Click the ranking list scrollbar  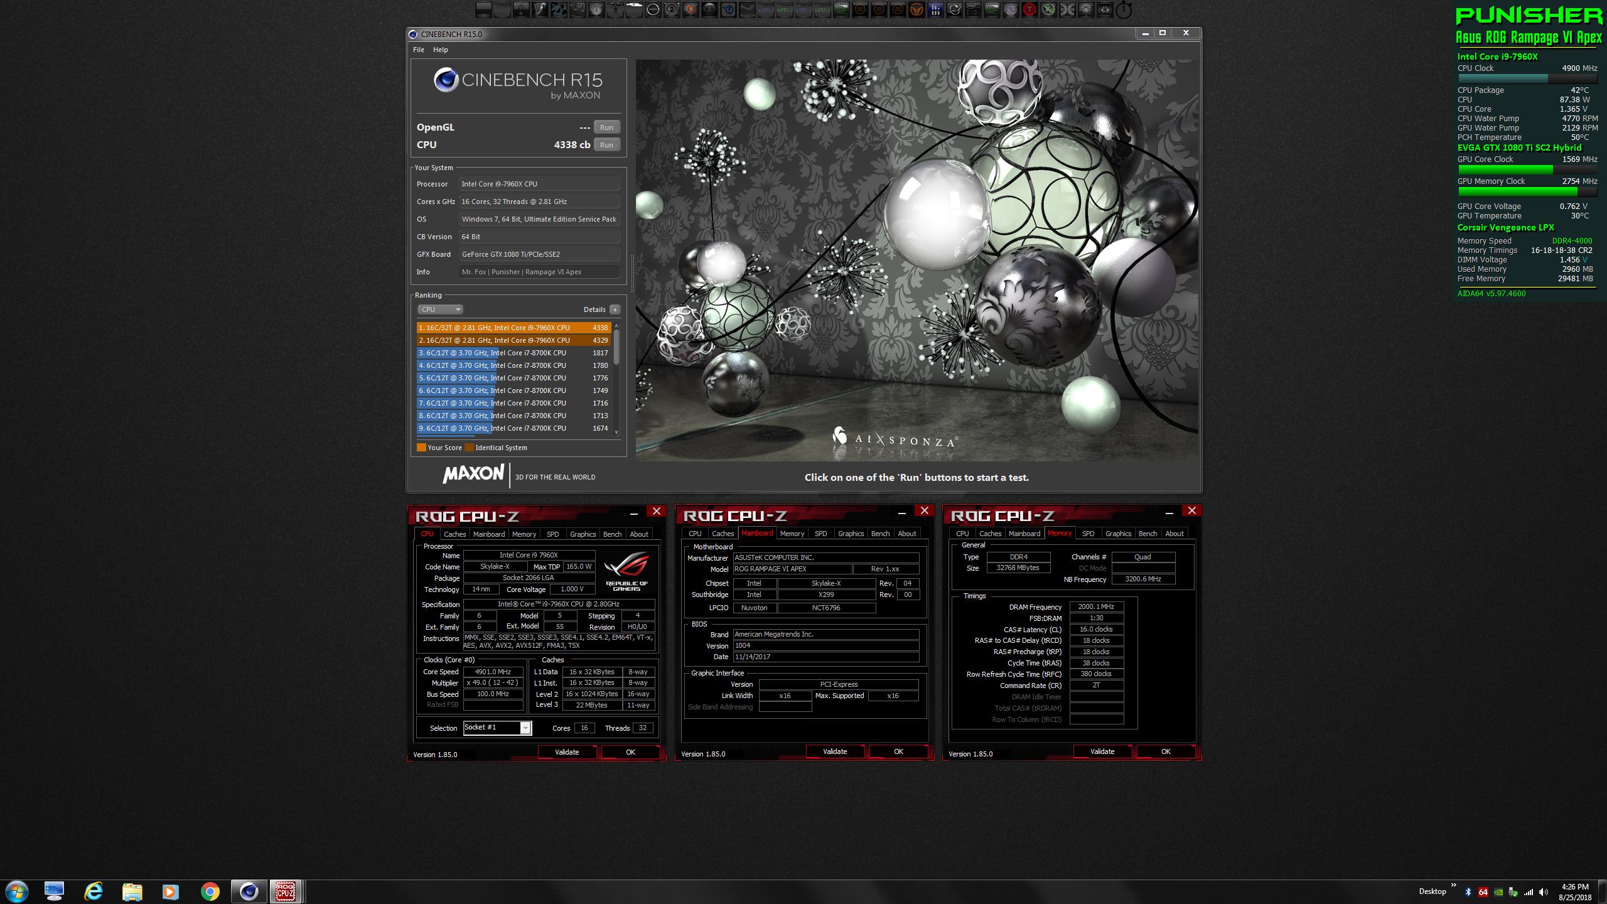tap(616, 347)
